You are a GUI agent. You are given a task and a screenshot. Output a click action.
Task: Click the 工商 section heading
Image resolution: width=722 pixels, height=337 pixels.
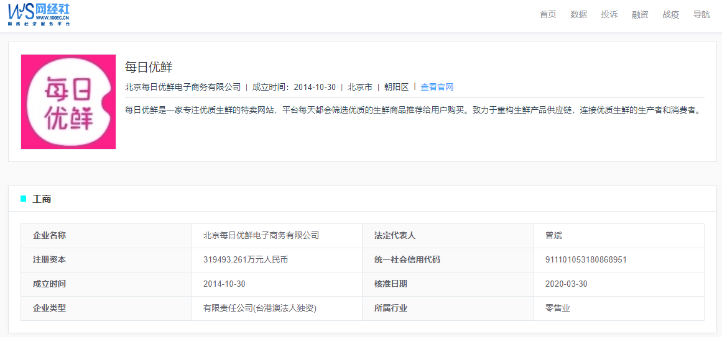click(42, 199)
